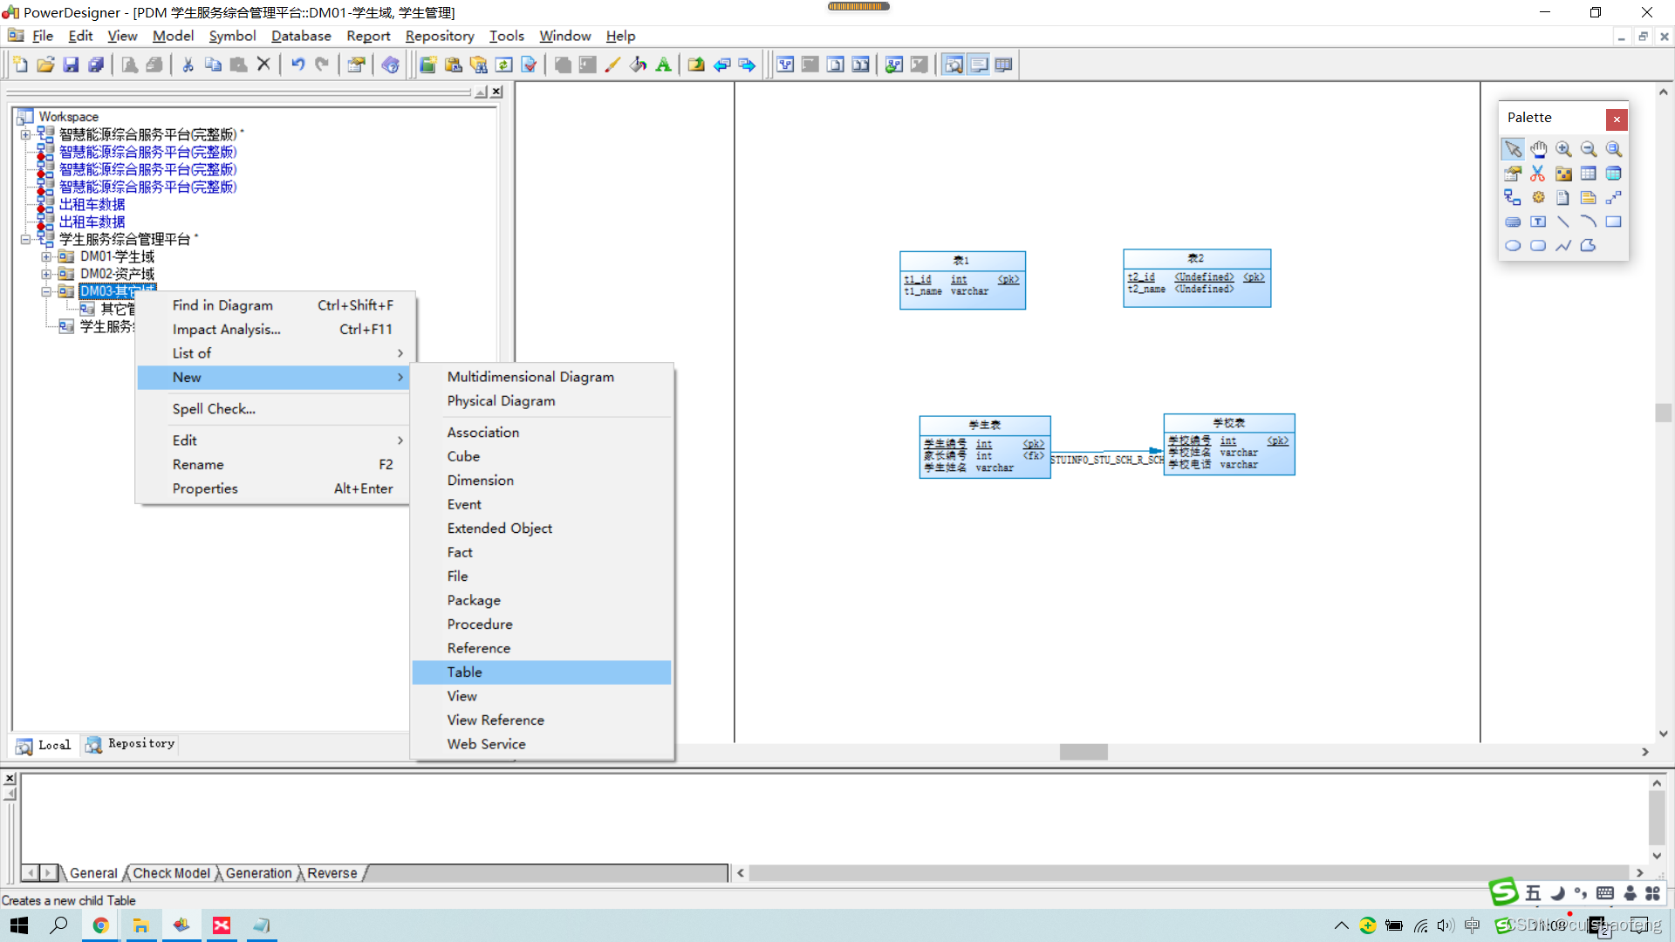1675x942 pixels.
Task: Open the Database menu
Action: [300, 36]
